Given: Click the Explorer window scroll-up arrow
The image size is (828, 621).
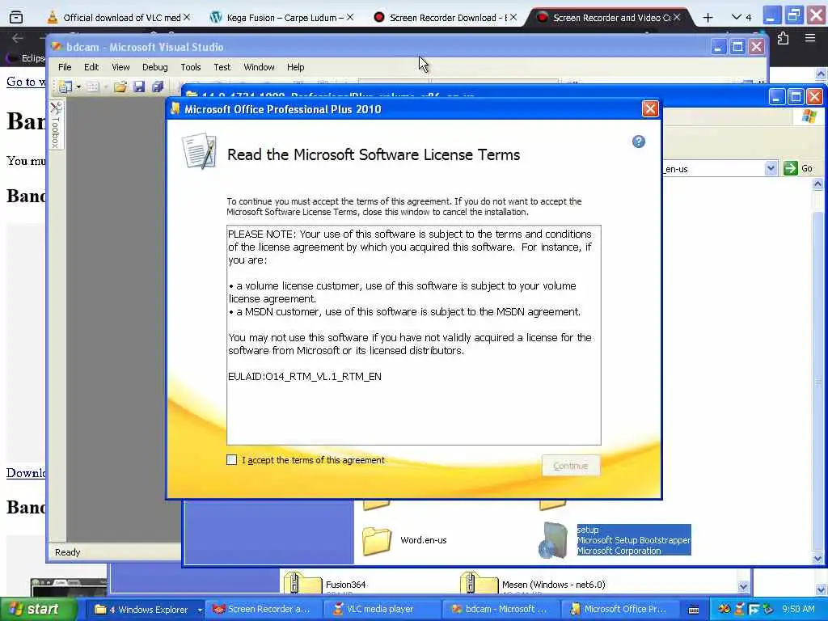Looking at the screenshot, I should [x=817, y=184].
